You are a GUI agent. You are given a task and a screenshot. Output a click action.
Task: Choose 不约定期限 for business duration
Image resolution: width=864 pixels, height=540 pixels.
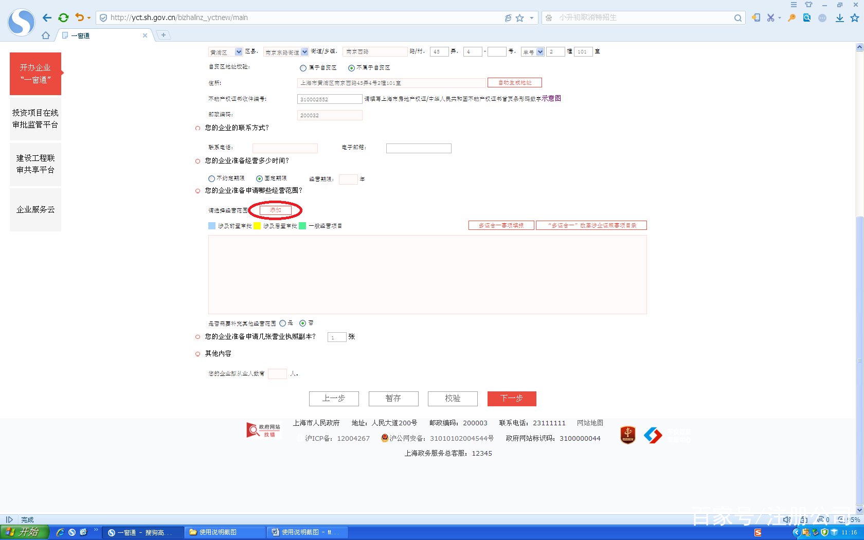211,178
